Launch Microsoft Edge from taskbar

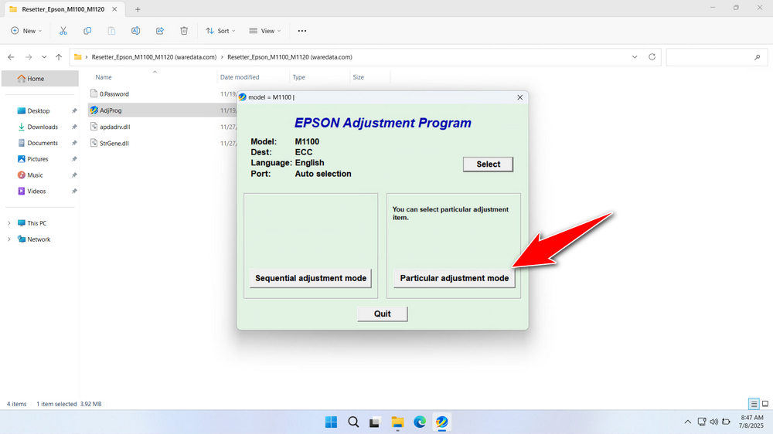click(420, 422)
